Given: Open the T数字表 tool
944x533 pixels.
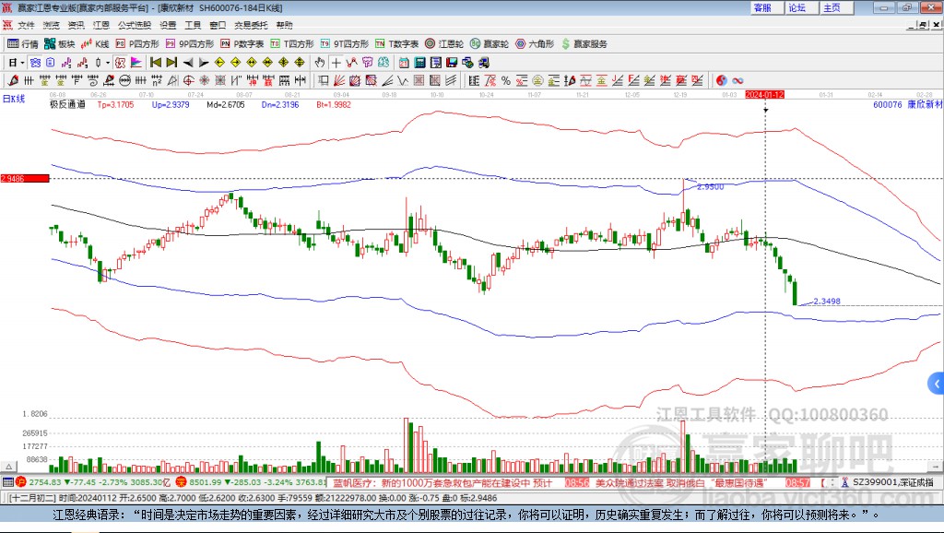Looking at the screenshot, I should pyautogui.click(x=396, y=44).
